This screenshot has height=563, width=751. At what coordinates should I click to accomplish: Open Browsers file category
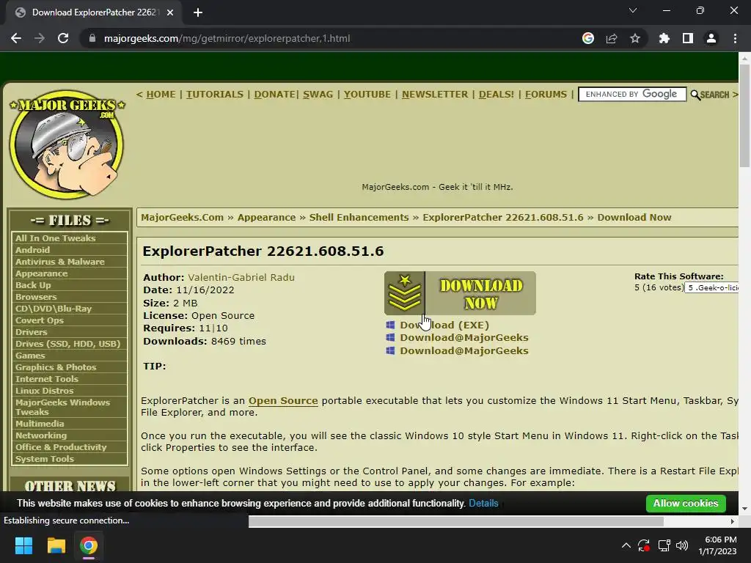click(36, 297)
